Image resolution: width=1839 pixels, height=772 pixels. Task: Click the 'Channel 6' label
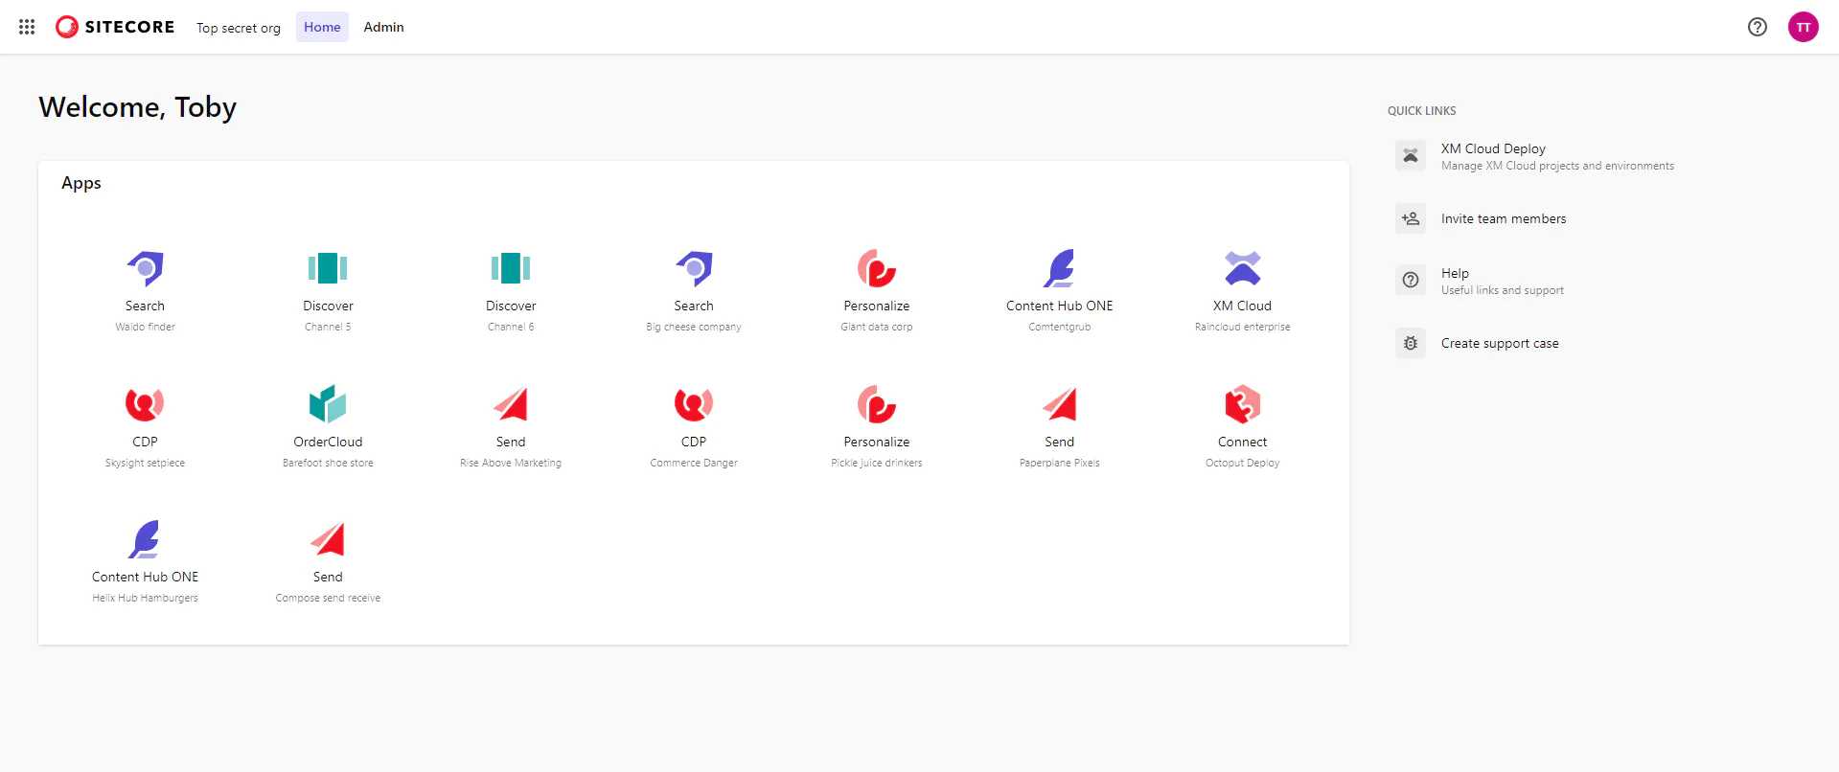click(x=511, y=327)
